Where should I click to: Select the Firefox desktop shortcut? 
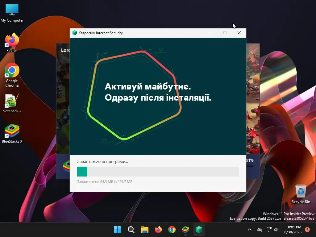point(12,43)
